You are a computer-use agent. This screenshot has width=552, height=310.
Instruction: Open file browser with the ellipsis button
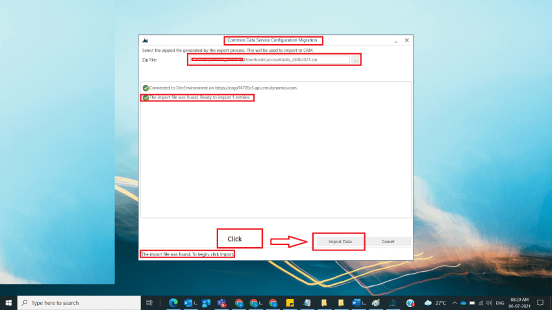[x=355, y=60]
